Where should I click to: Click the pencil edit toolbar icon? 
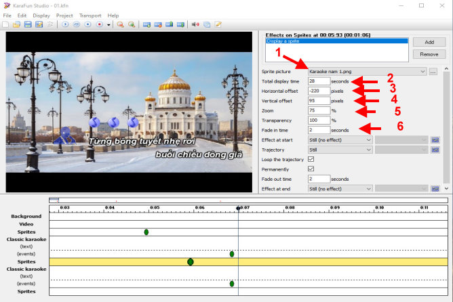point(218,24)
